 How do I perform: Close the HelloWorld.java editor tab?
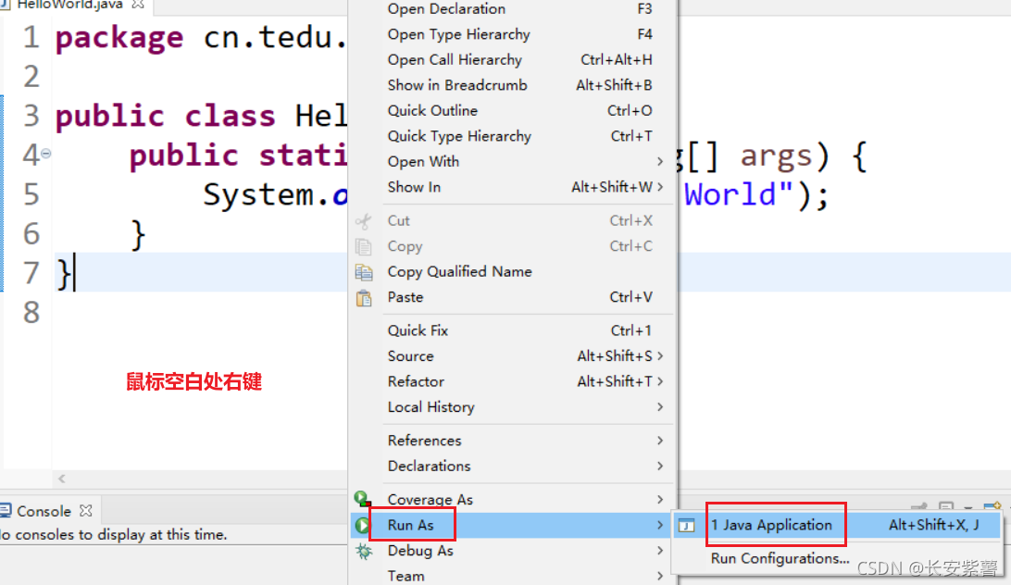(x=137, y=4)
